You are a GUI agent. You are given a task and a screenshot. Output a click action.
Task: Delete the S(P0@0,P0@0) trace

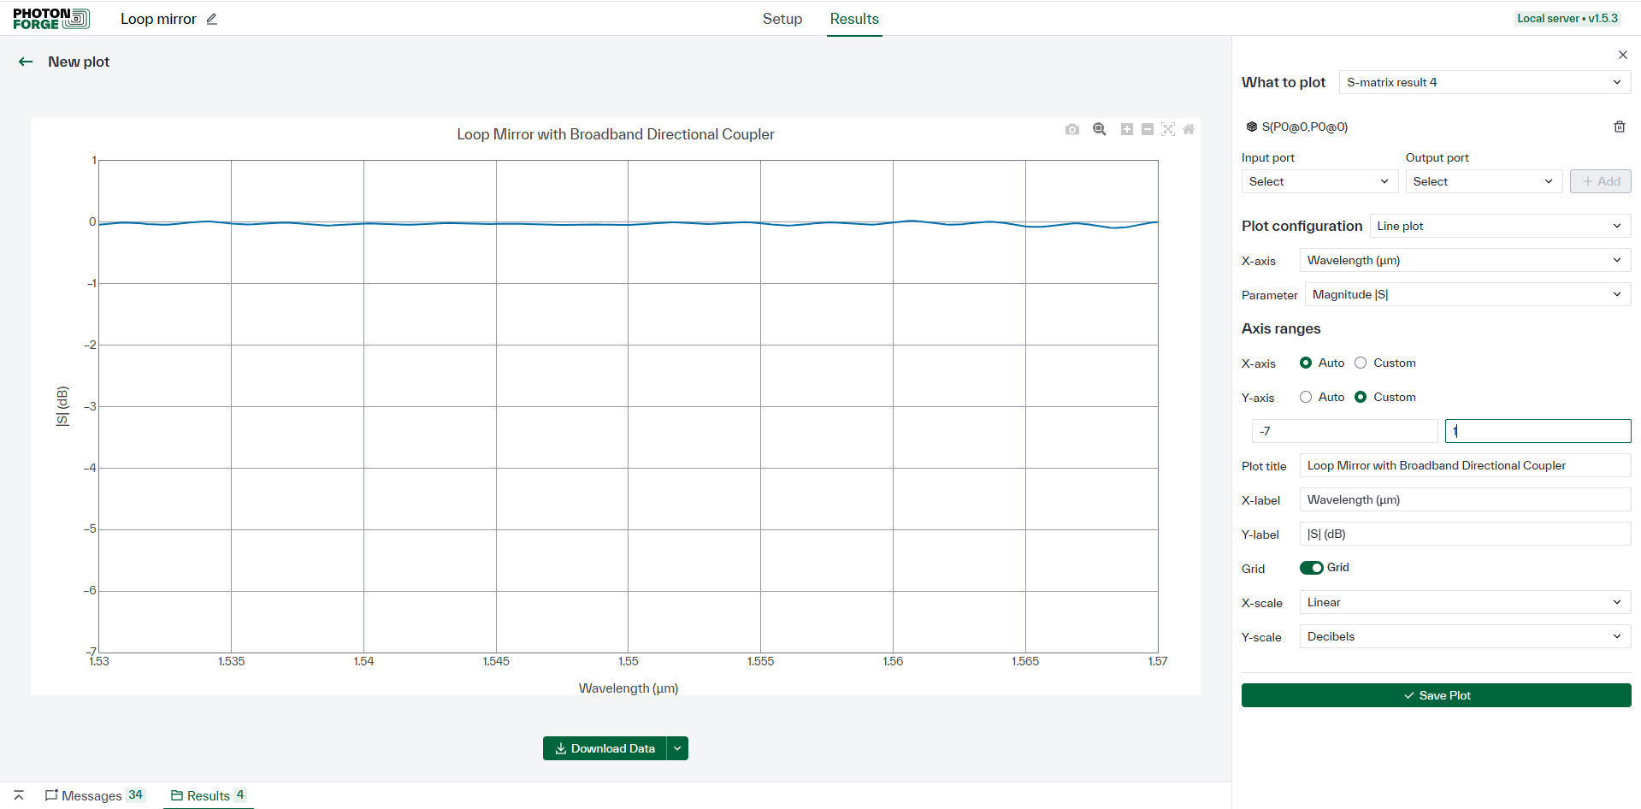coord(1620,127)
